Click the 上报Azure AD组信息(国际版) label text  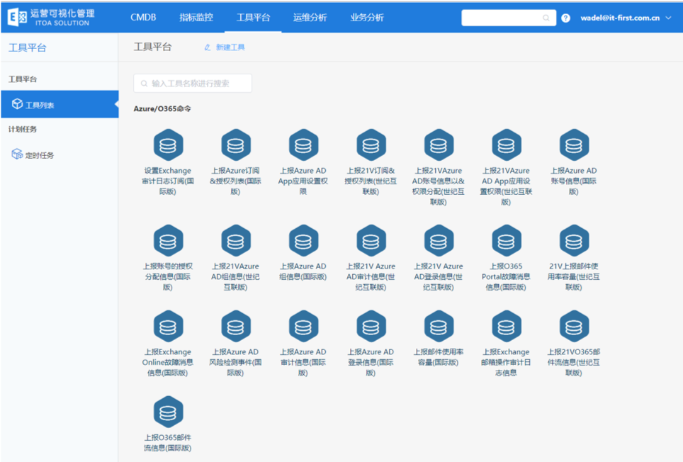pyautogui.click(x=303, y=271)
